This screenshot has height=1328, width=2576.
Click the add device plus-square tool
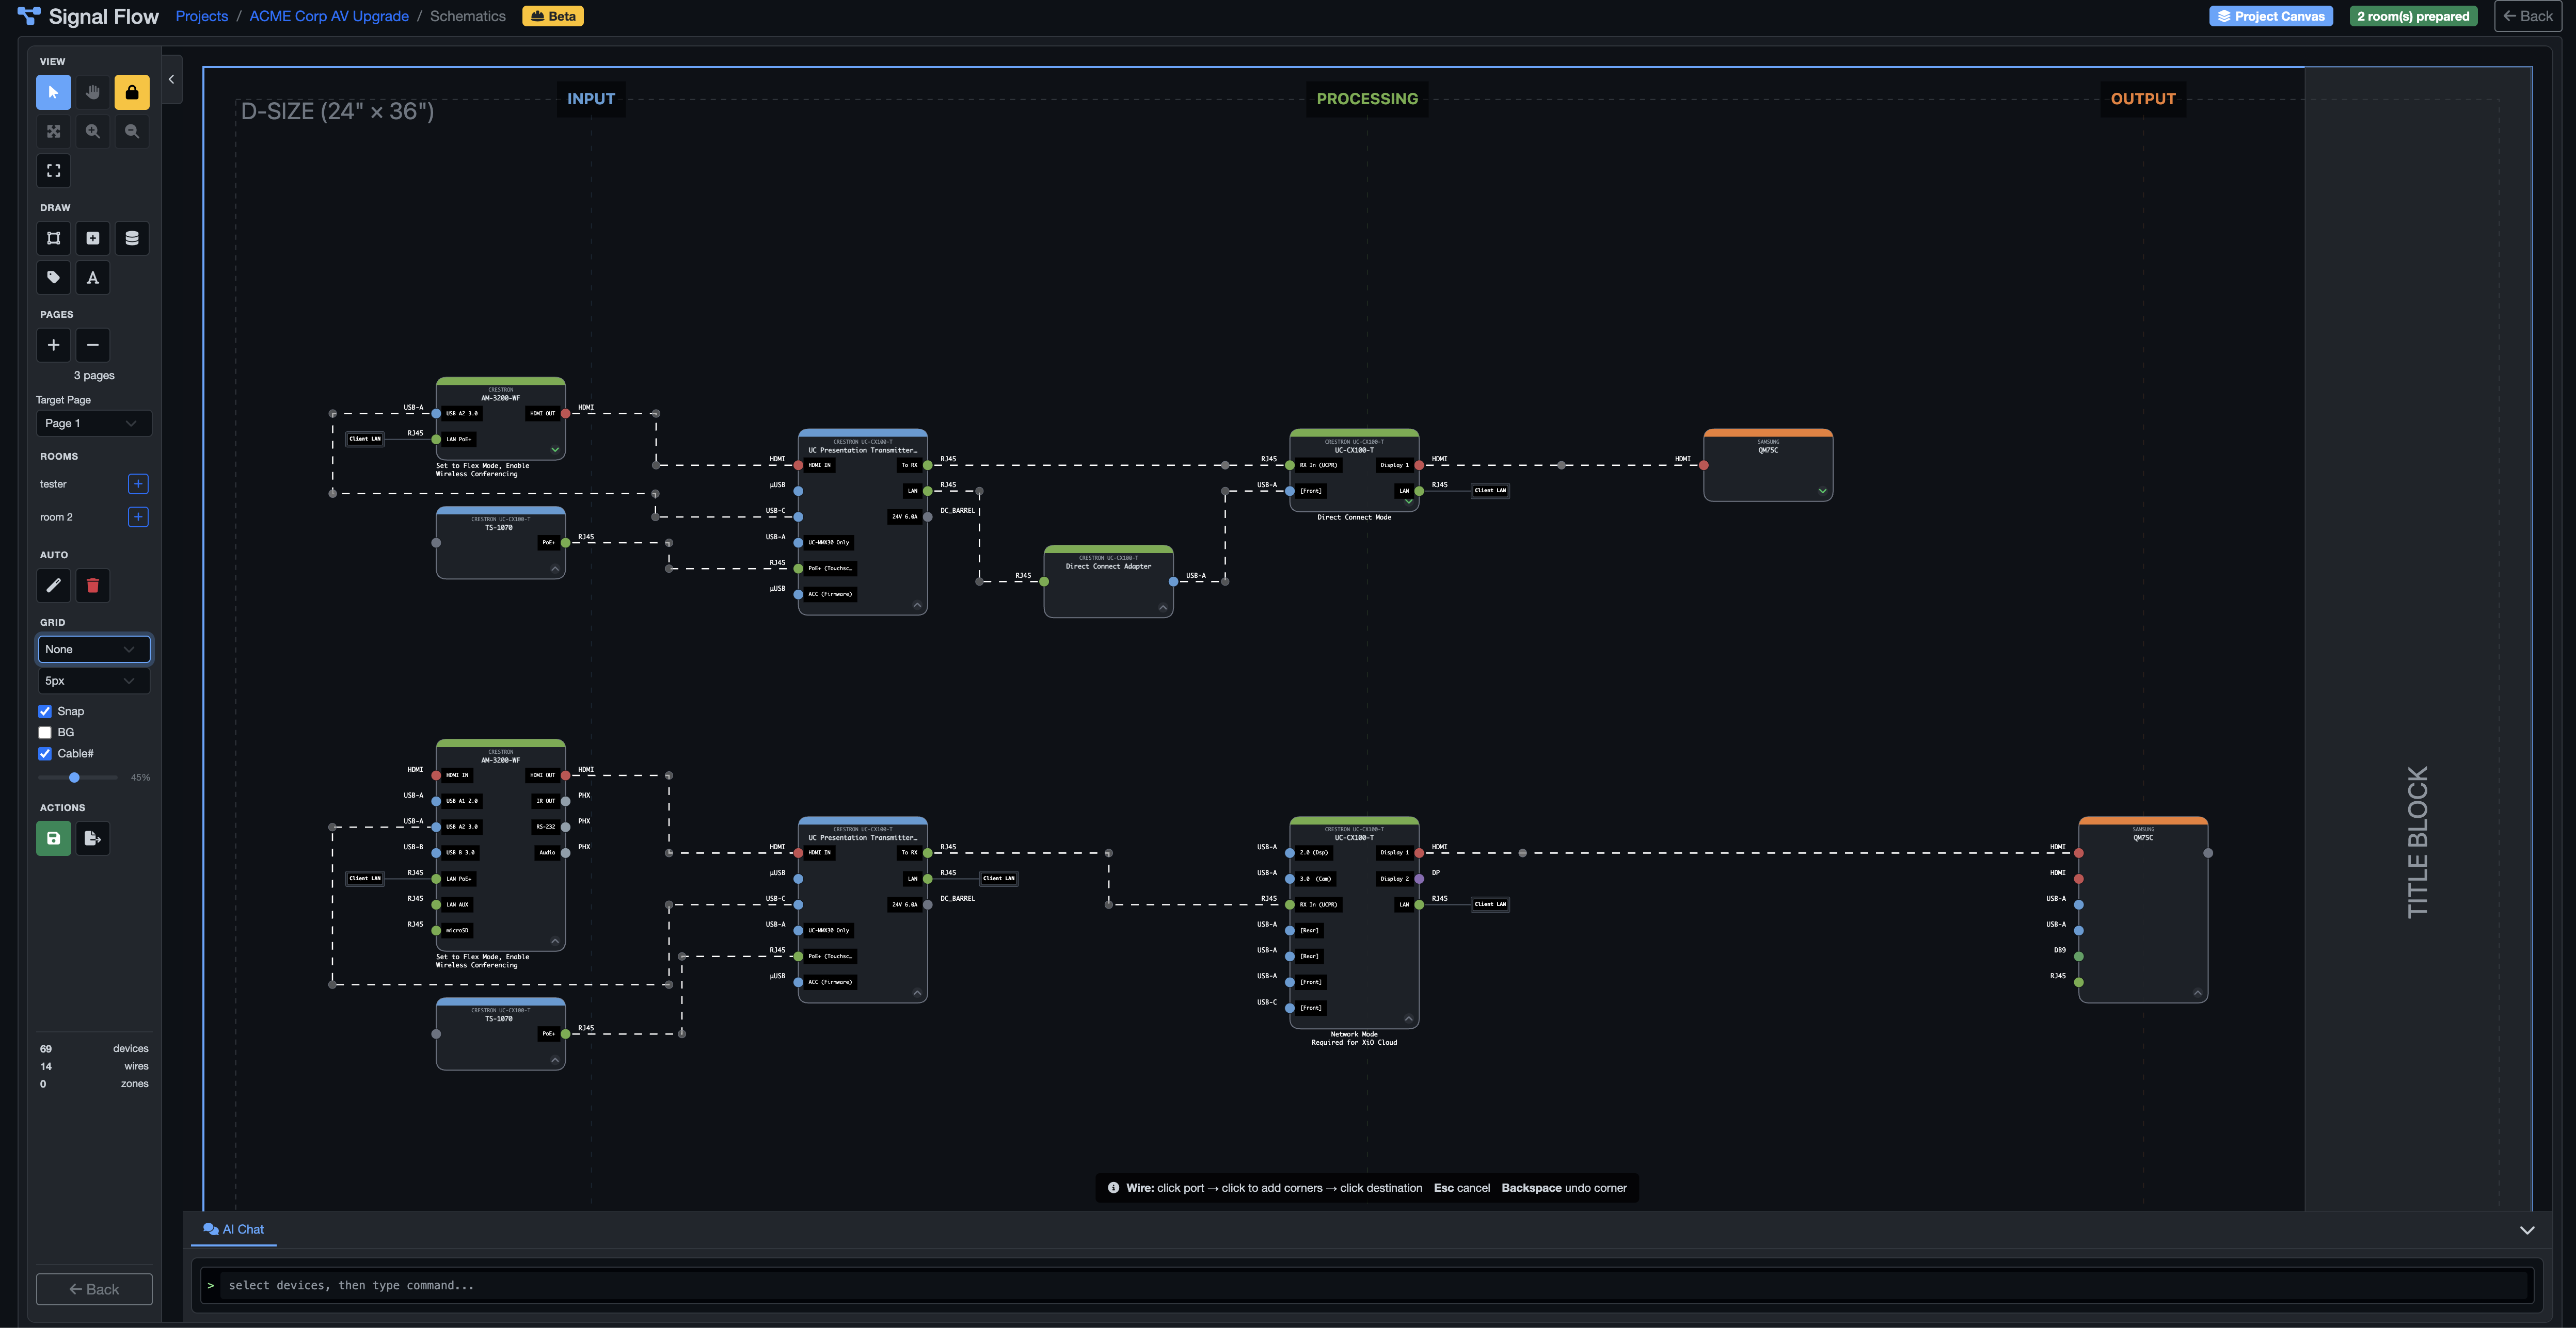[x=93, y=238]
